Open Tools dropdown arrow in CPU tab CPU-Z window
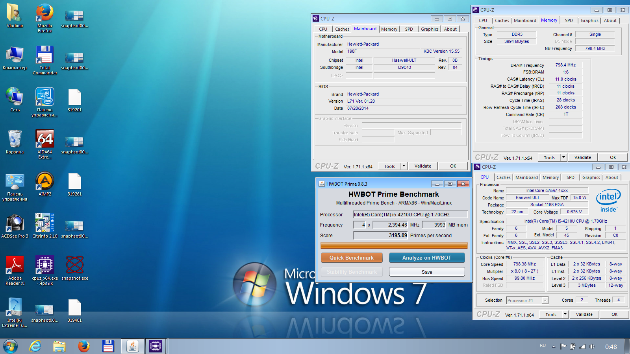 pyautogui.click(x=565, y=314)
